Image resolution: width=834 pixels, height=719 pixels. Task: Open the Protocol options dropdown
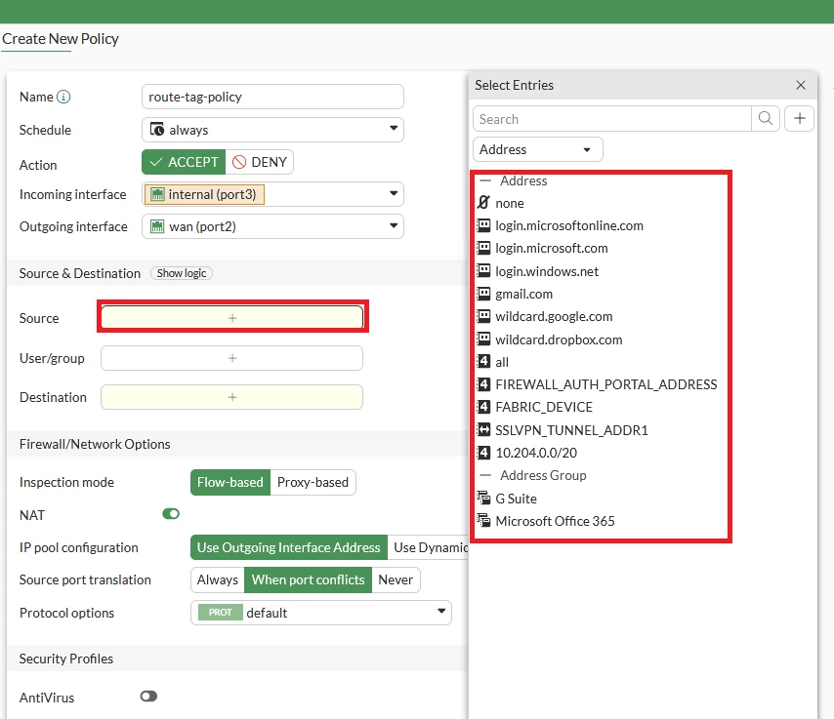(321, 613)
